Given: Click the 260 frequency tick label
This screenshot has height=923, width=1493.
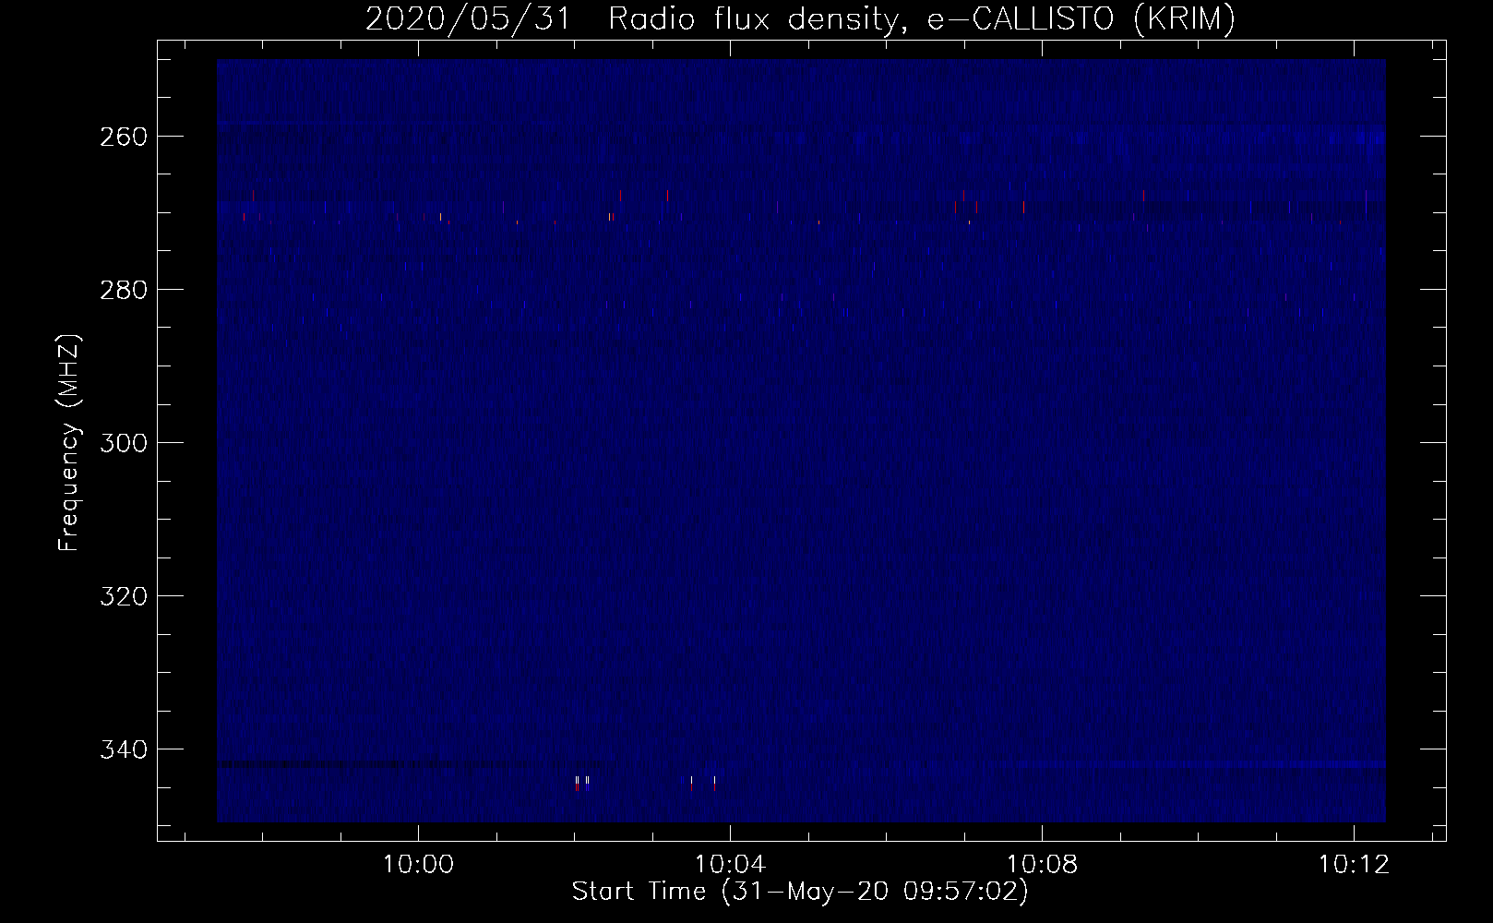Looking at the screenshot, I should (x=124, y=137).
